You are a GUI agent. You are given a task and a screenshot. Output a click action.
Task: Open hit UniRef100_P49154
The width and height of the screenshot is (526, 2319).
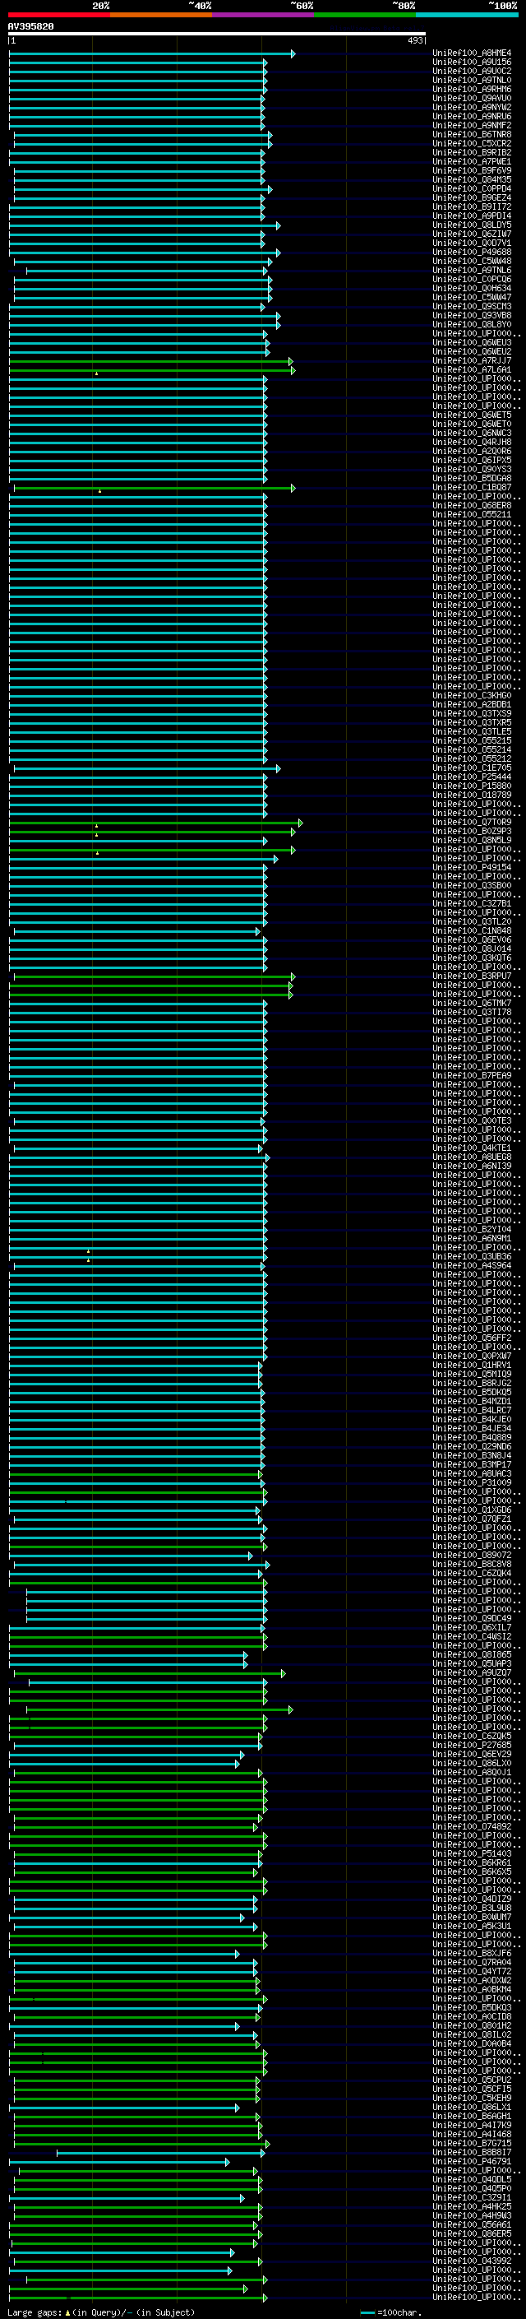pos(472,867)
